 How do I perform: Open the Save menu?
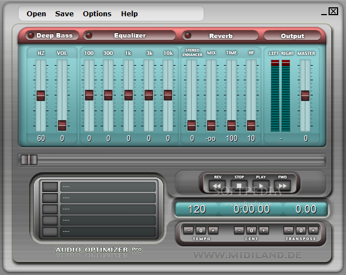click(64, 14)
